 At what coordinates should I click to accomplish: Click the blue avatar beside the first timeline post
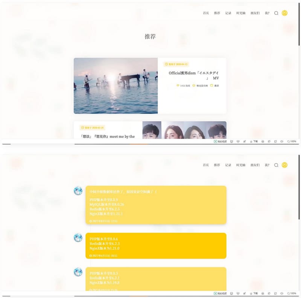78,190
